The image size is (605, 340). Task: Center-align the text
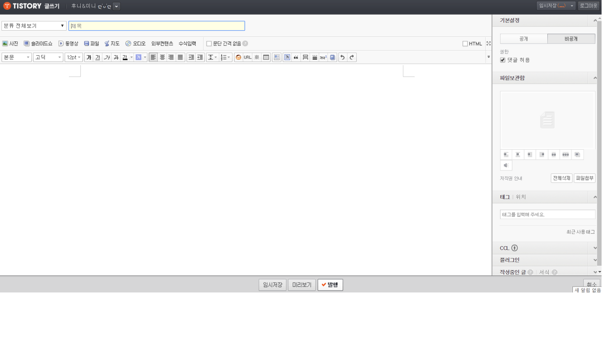(x=162, y=58)
